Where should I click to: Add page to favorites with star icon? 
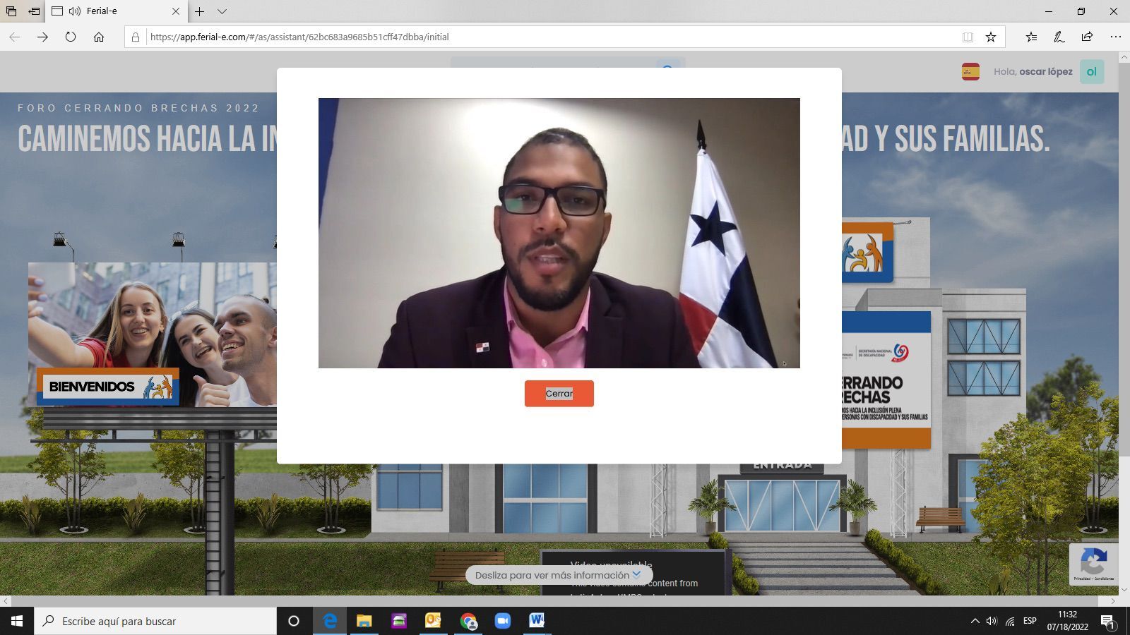click(x=991, y=37)
